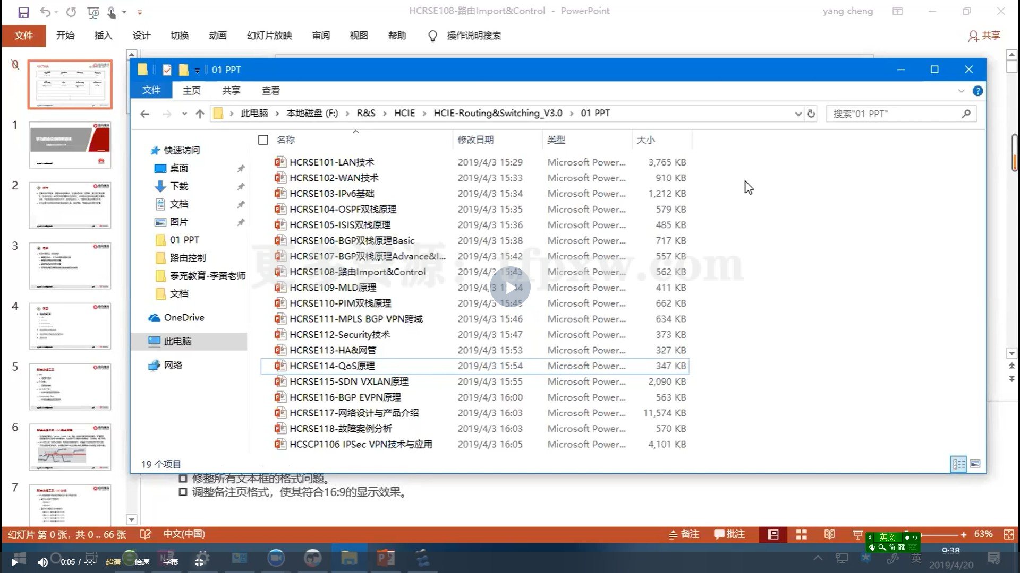Switch to details view icon in Explorer

[x=958, y=464]
